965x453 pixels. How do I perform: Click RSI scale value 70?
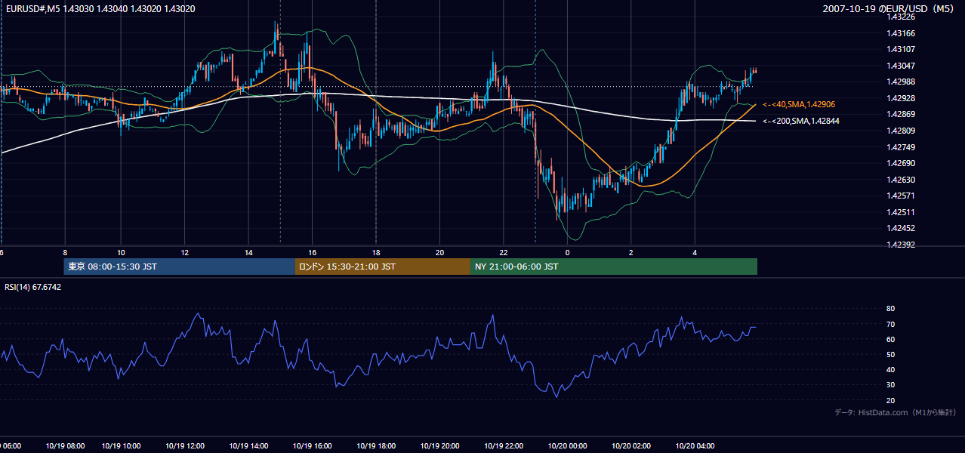tap(890, 324)
